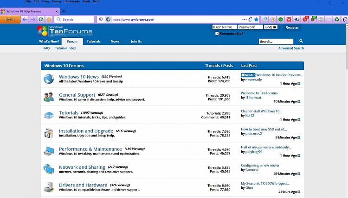
Task: Open the Bookmarks menu
Action: (x=72, y=1)
